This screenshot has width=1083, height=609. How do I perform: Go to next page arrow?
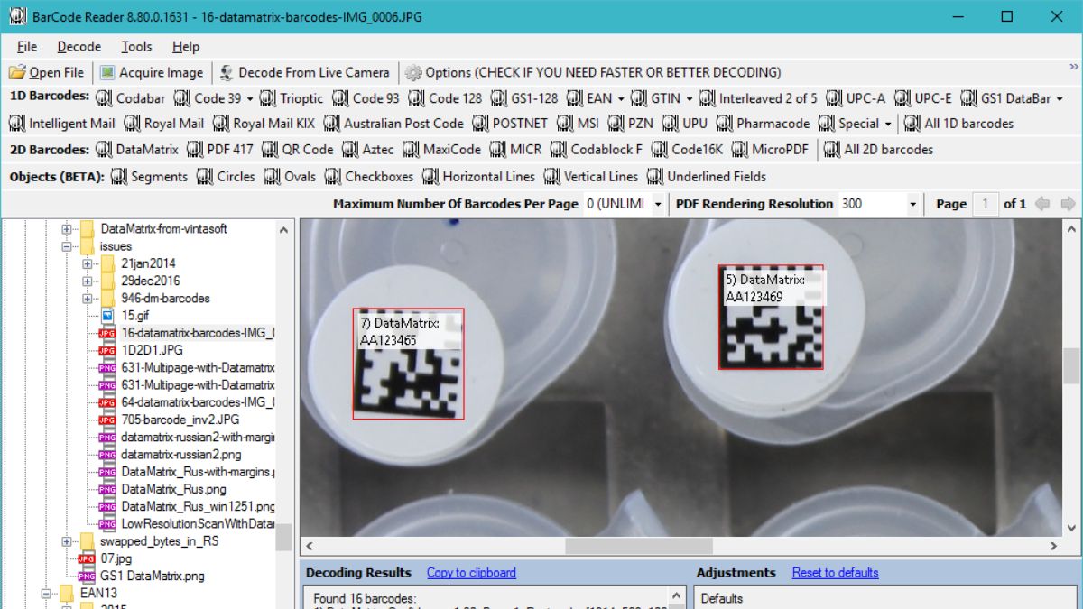1068,204
